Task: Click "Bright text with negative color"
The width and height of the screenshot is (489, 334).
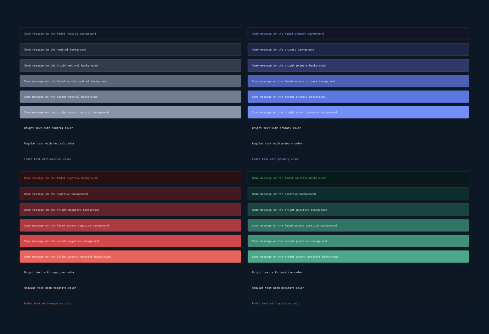Action: coord(49,272)
